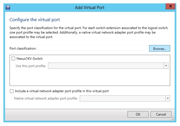The width and height of the screenshot is (180, 126).
Task: Click the arrow on Native adapter port profile dropdown
Action: (x=168, y=98)
